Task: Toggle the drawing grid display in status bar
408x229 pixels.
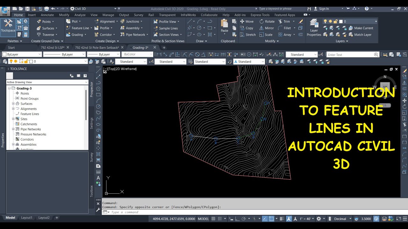Action: [214, 219]
